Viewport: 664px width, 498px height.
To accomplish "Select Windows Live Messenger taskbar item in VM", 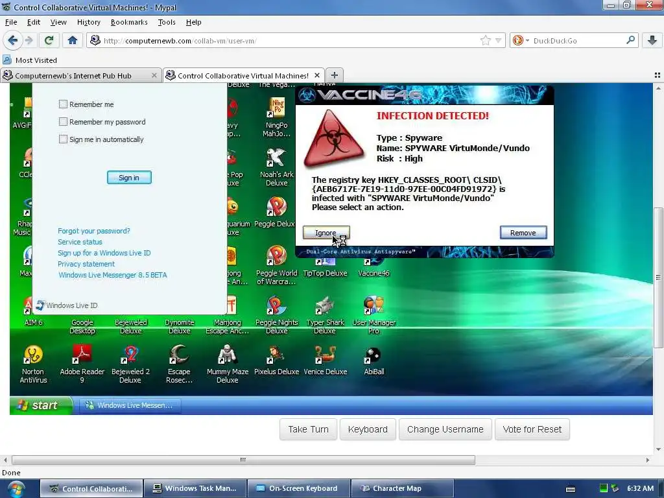I will click(x=130, y=405).
